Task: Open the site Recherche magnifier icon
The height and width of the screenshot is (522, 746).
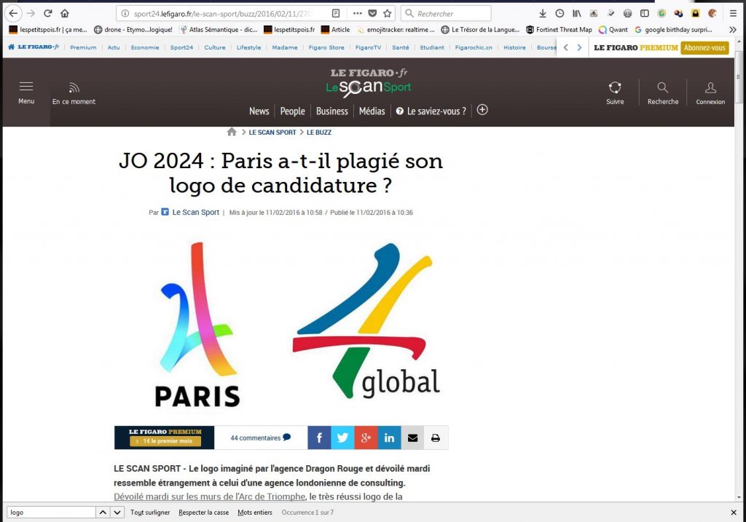Action: (662, 88)
